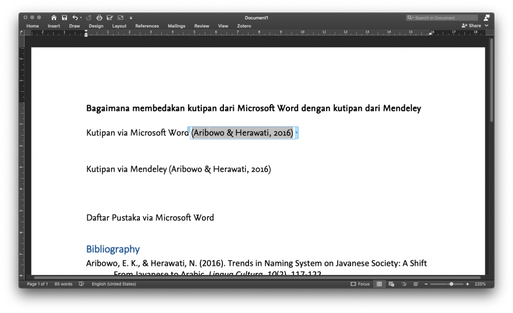Open the References tab
Screen dimensions: 513x313
click(x=147, y=26)
